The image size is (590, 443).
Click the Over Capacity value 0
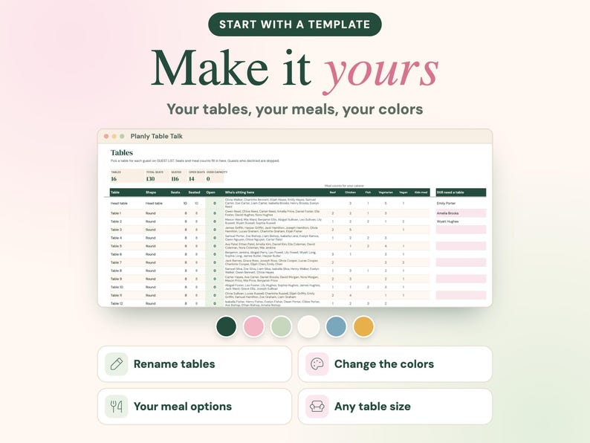point(208,179)
